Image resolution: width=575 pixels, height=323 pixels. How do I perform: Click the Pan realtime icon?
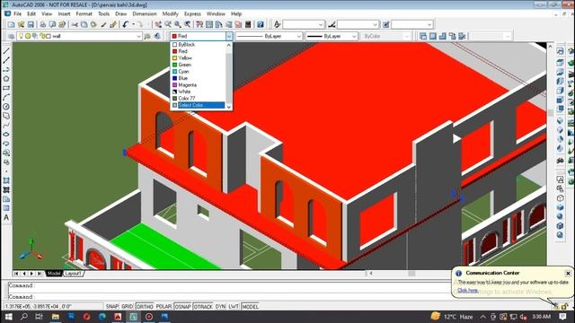point(158,24)
